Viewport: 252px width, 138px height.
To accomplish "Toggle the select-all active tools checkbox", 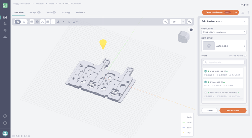I will [x=245, y=56].
